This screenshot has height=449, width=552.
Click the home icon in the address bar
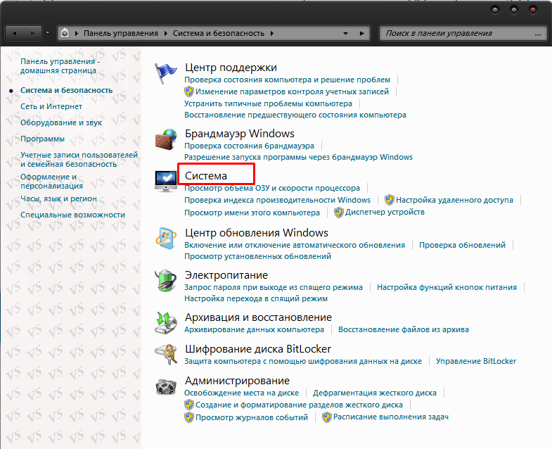coord(65,33)
